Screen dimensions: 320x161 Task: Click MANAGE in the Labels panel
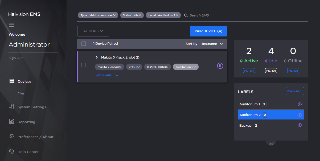[x=295, y=91]
